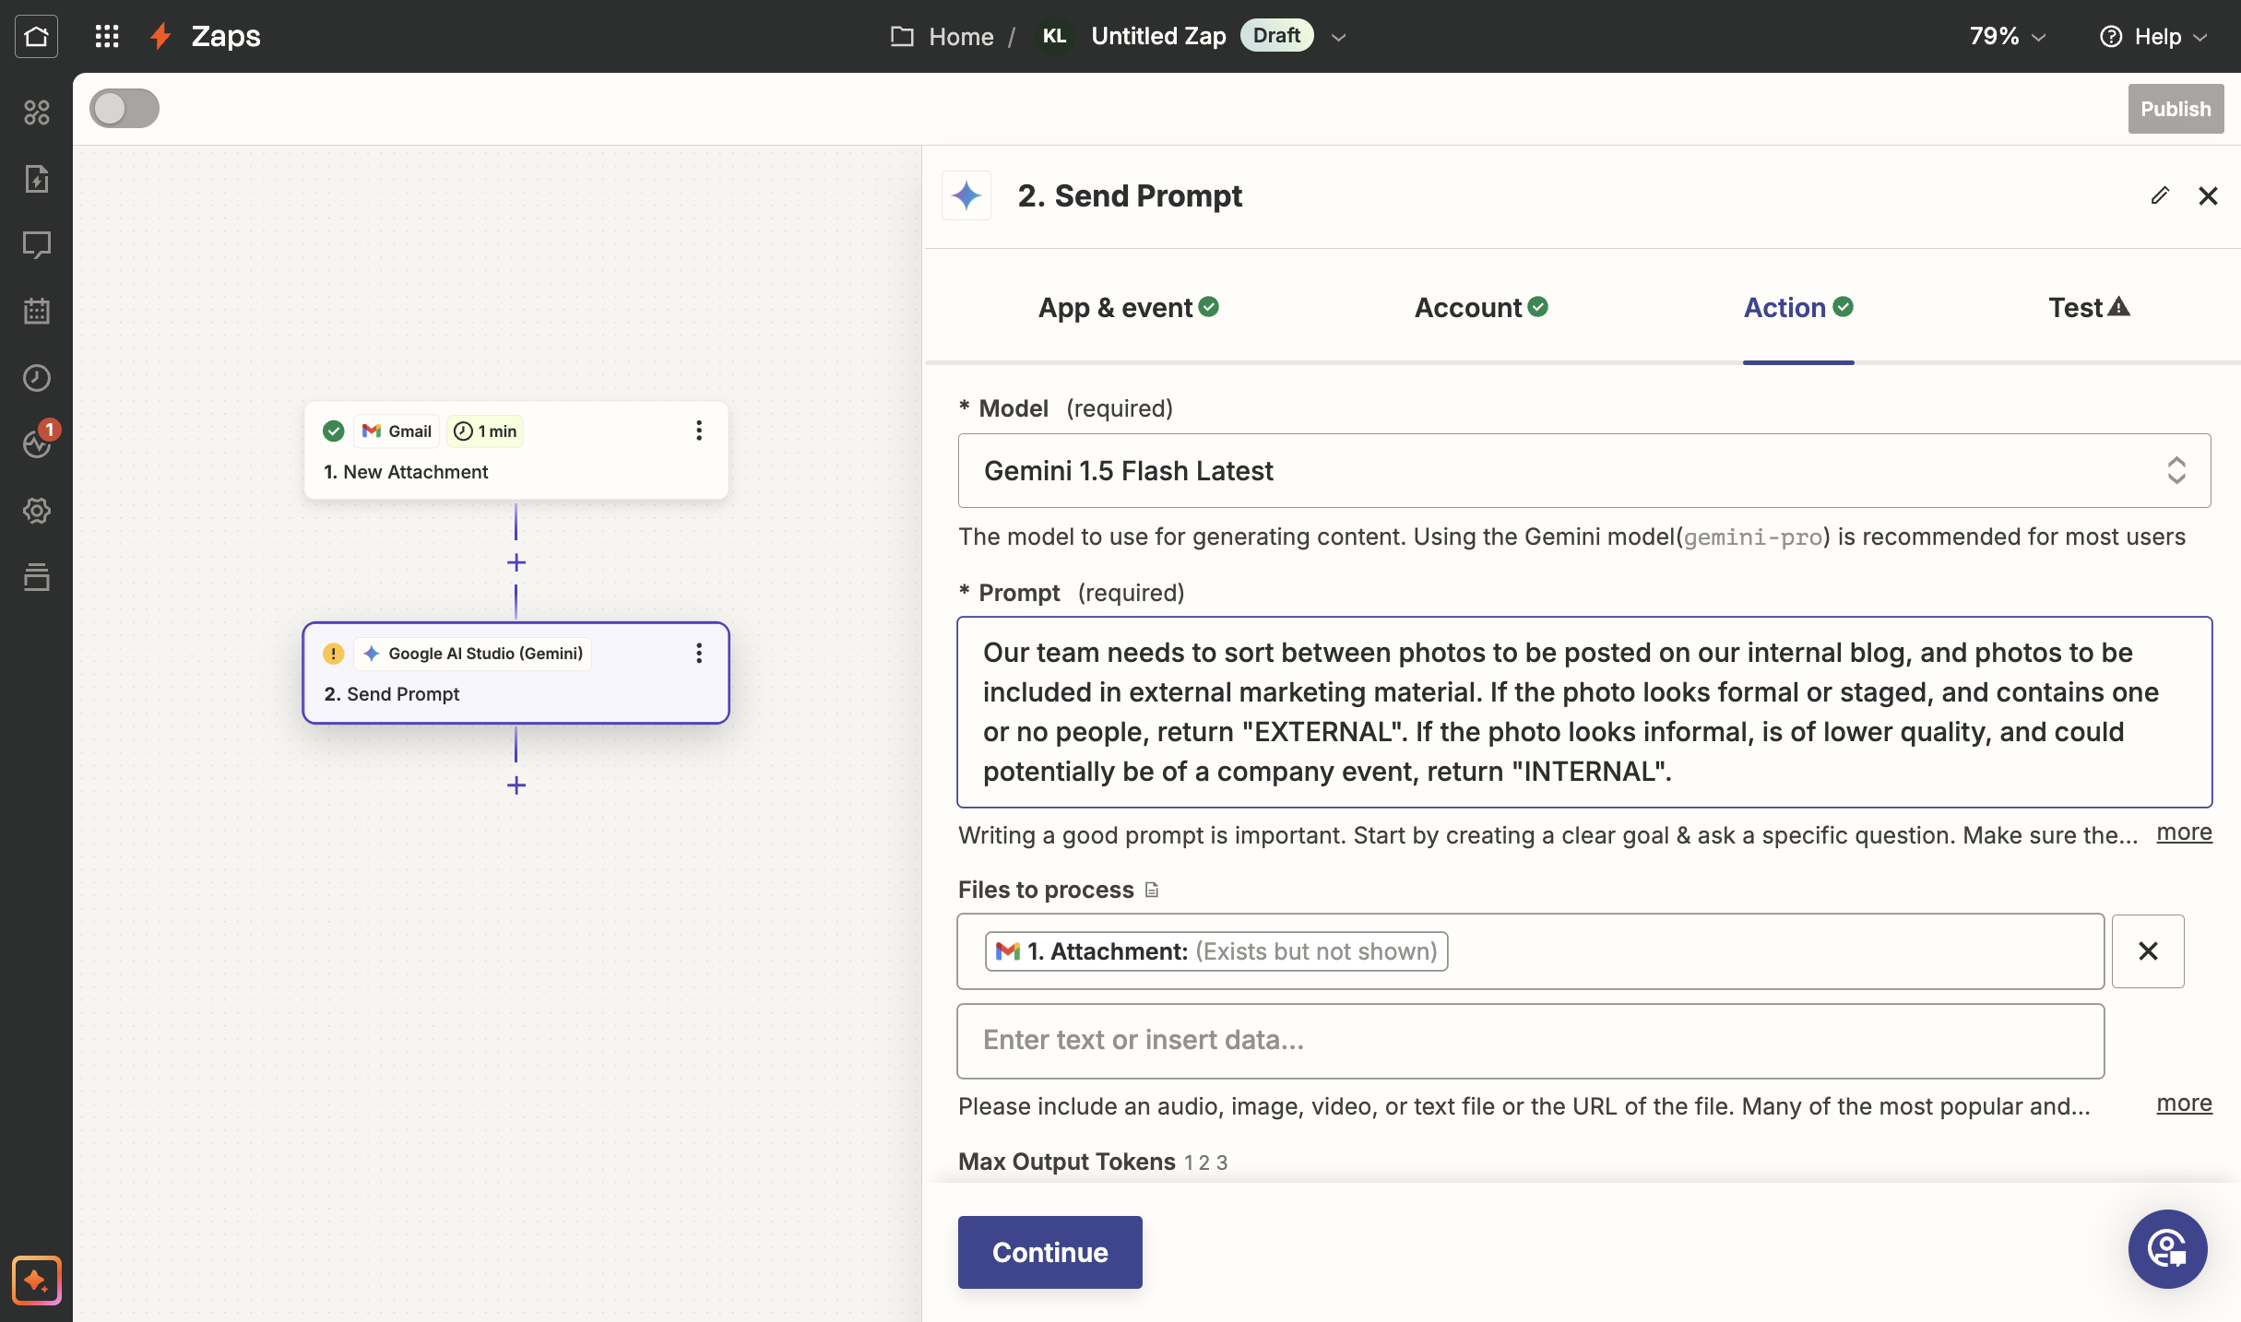
Task: Switch to the Account tab
Action: tap(1481, 307)
